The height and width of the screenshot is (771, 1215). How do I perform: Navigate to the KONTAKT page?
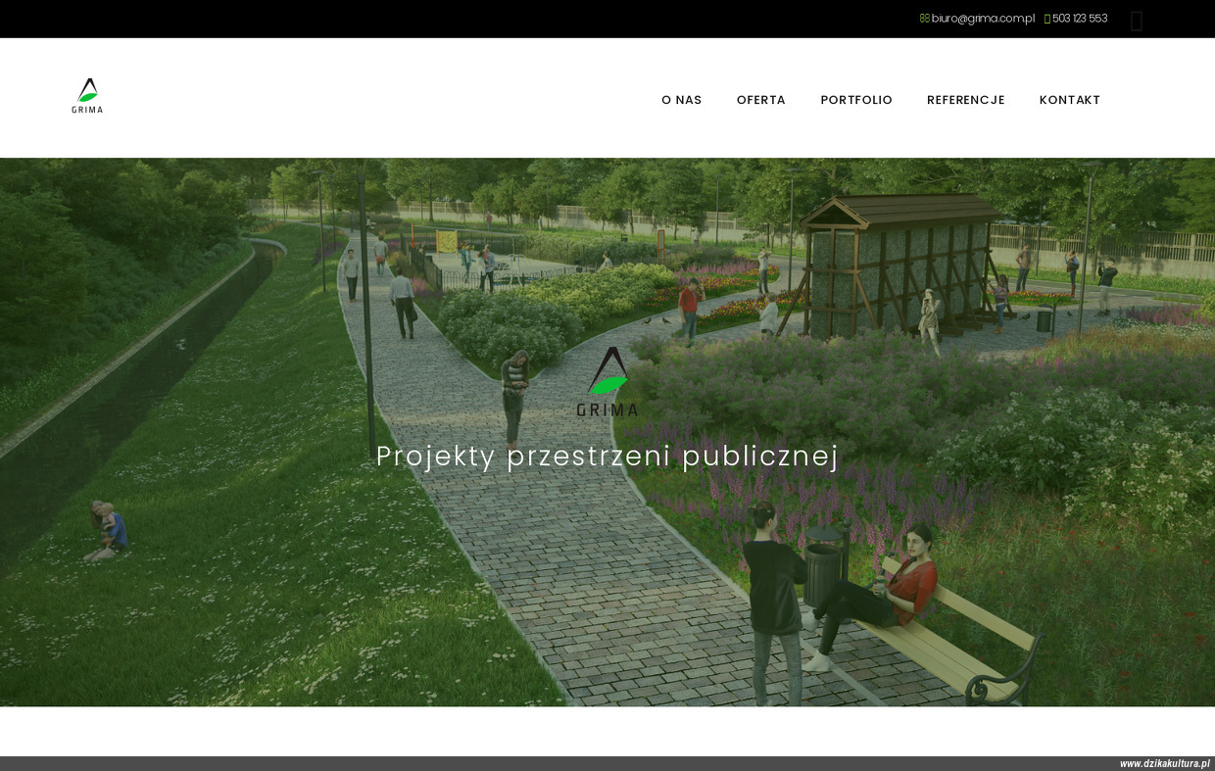1070,100
